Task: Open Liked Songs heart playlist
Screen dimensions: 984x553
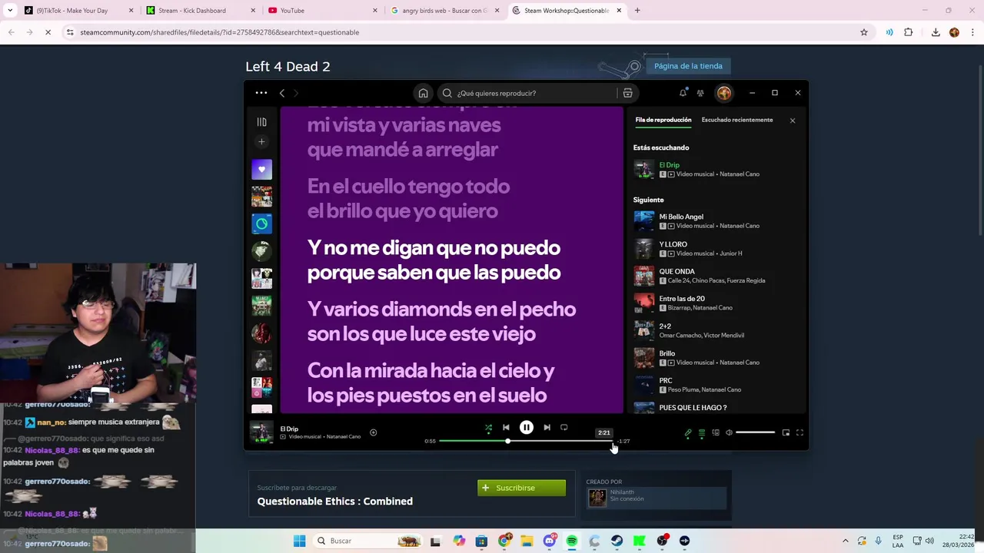Action: [x=261, y=169]
